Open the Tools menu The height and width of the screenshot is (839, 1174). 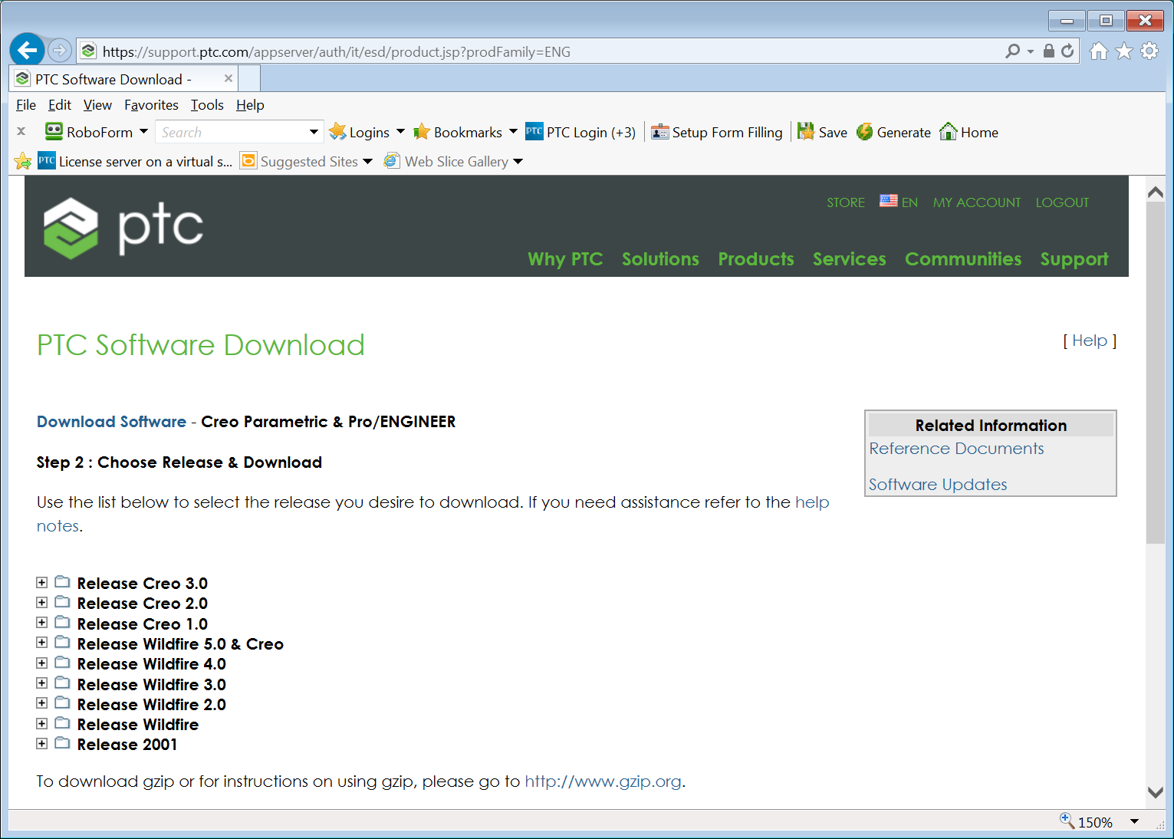(x=207, y=105)
